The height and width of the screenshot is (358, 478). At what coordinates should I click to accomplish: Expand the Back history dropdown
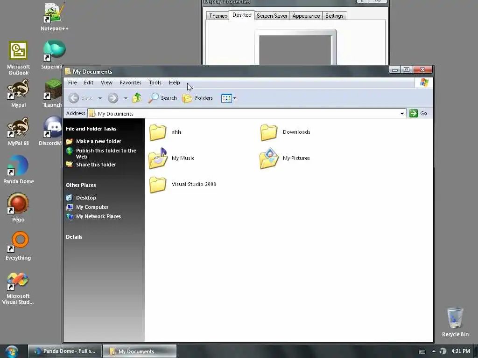[x=100, y=98]
